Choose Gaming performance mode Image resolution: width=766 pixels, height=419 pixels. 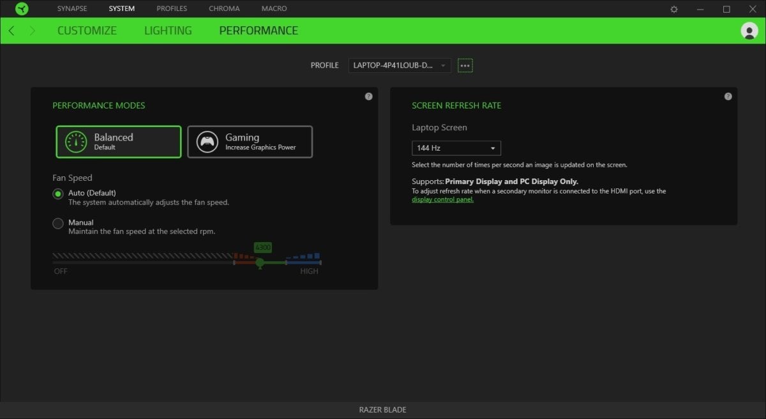(250, 142)
